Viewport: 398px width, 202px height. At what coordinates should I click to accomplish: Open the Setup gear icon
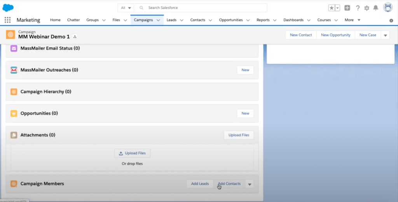click(367, 8)
